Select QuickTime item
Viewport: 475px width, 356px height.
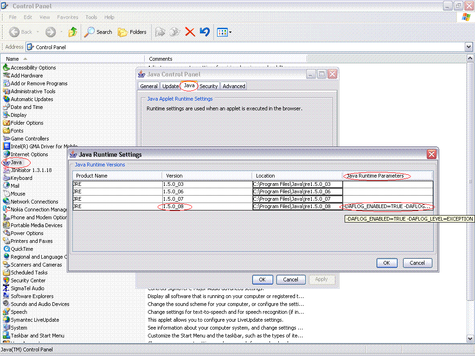(18, 249)
